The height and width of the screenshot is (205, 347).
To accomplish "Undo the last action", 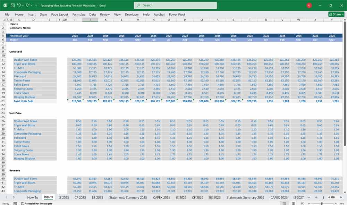I will [19, 6].
